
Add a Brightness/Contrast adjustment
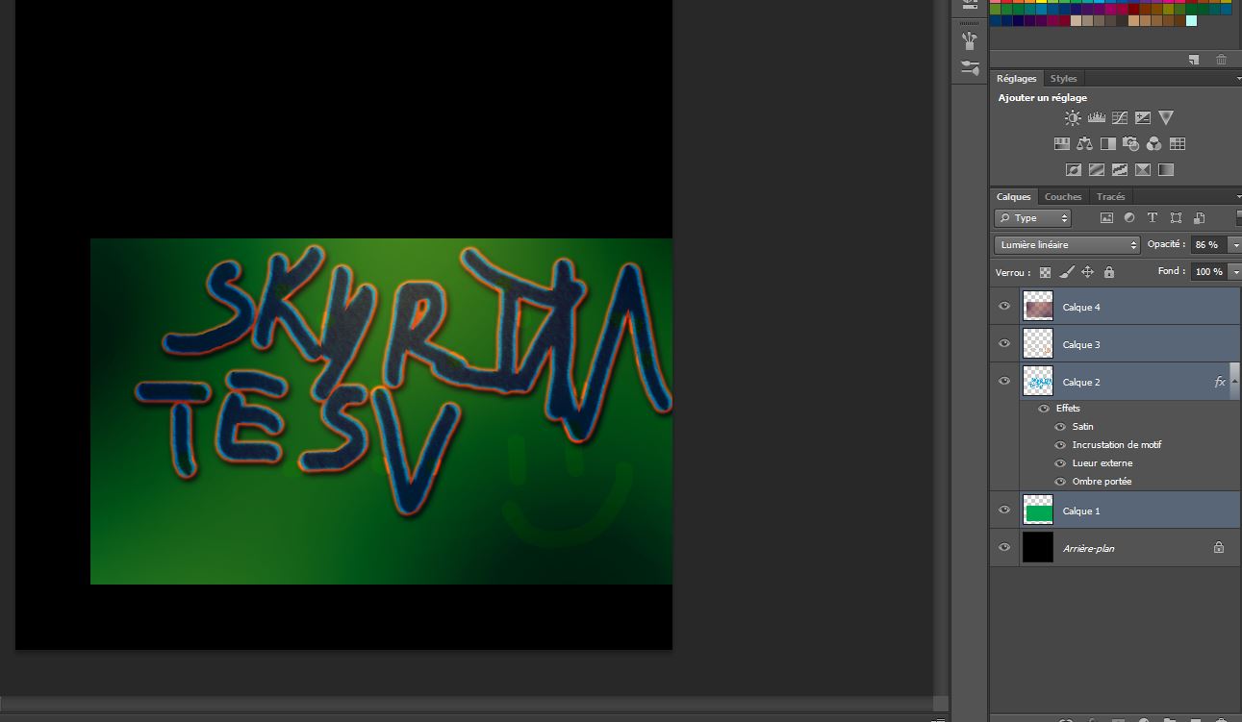[1073, 118]
